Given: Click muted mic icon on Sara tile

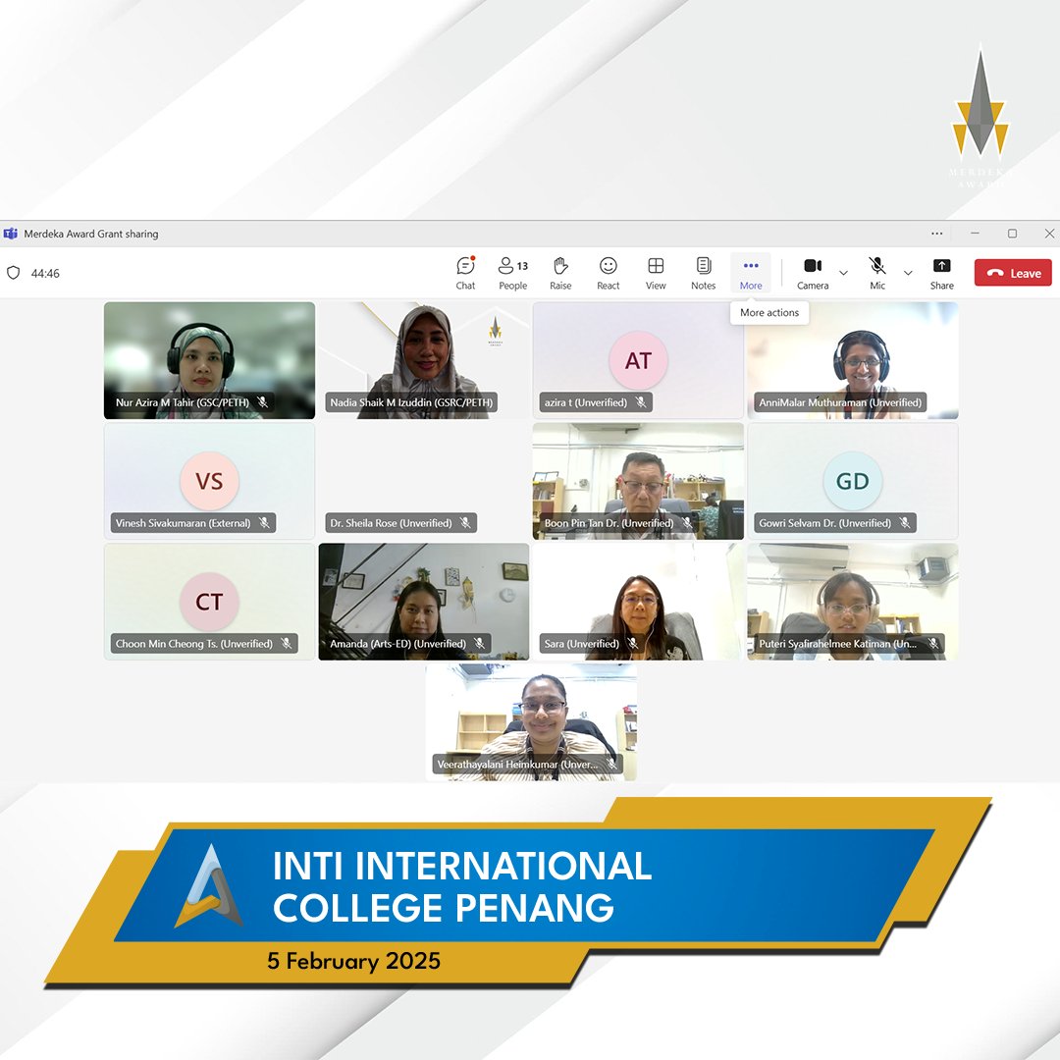Looking at the screenshot, I should point(633,644).
